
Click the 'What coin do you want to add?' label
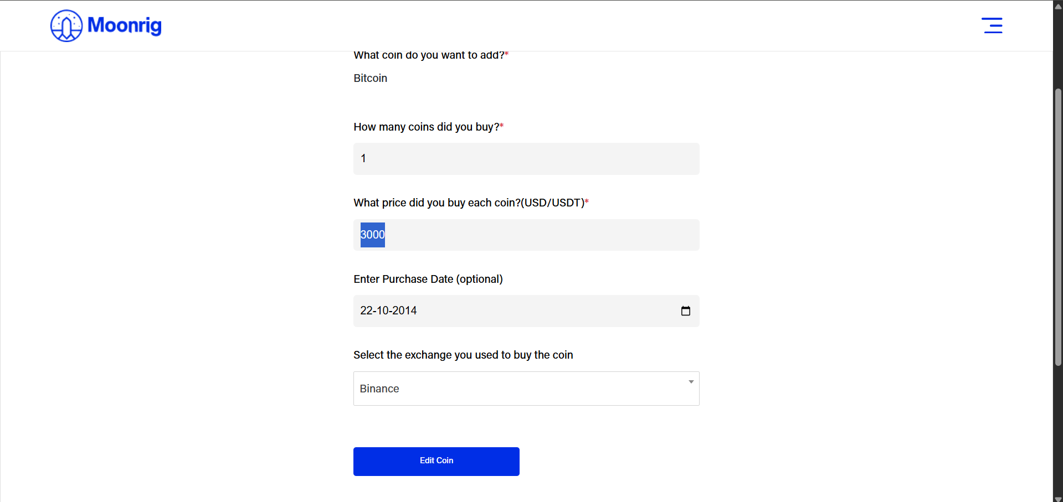click(x=431, y=55)
